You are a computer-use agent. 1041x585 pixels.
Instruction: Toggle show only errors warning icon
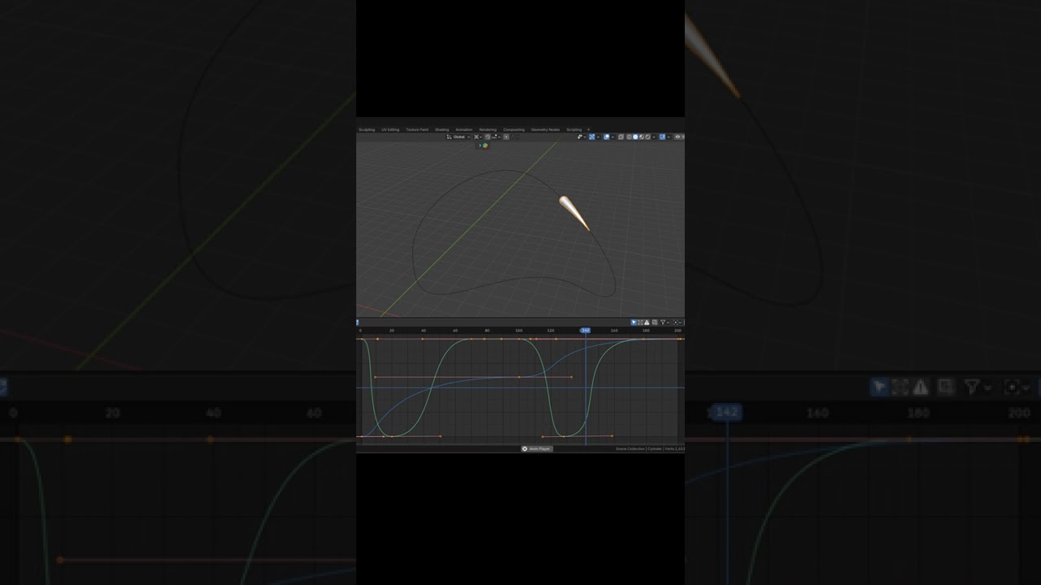[647, 323]
